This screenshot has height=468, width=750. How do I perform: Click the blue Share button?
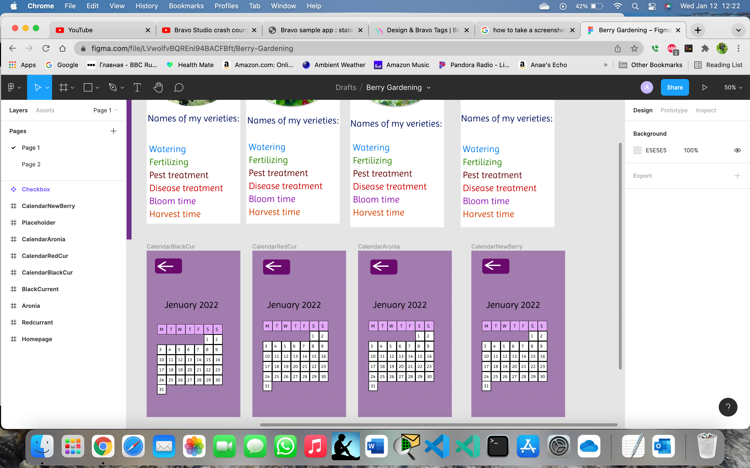tap(675, 88)
